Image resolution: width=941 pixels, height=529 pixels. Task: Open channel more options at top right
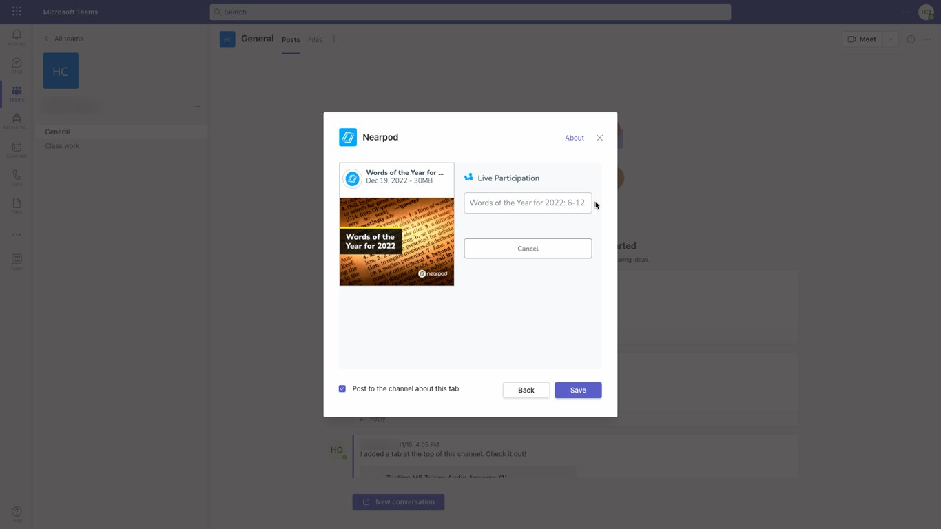(x=927, y=39)
